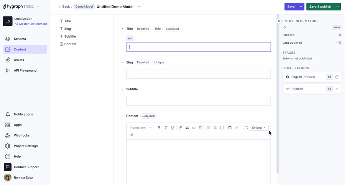Insert a code block in Content
Image resolution: width=345 pixels, height=185 pixels.
click(194, 128)
